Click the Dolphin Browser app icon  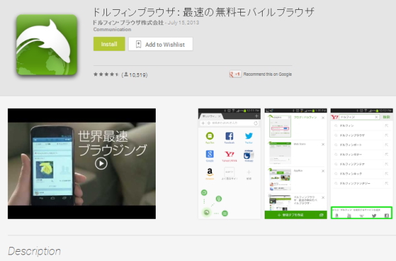[x=47, y=45]
